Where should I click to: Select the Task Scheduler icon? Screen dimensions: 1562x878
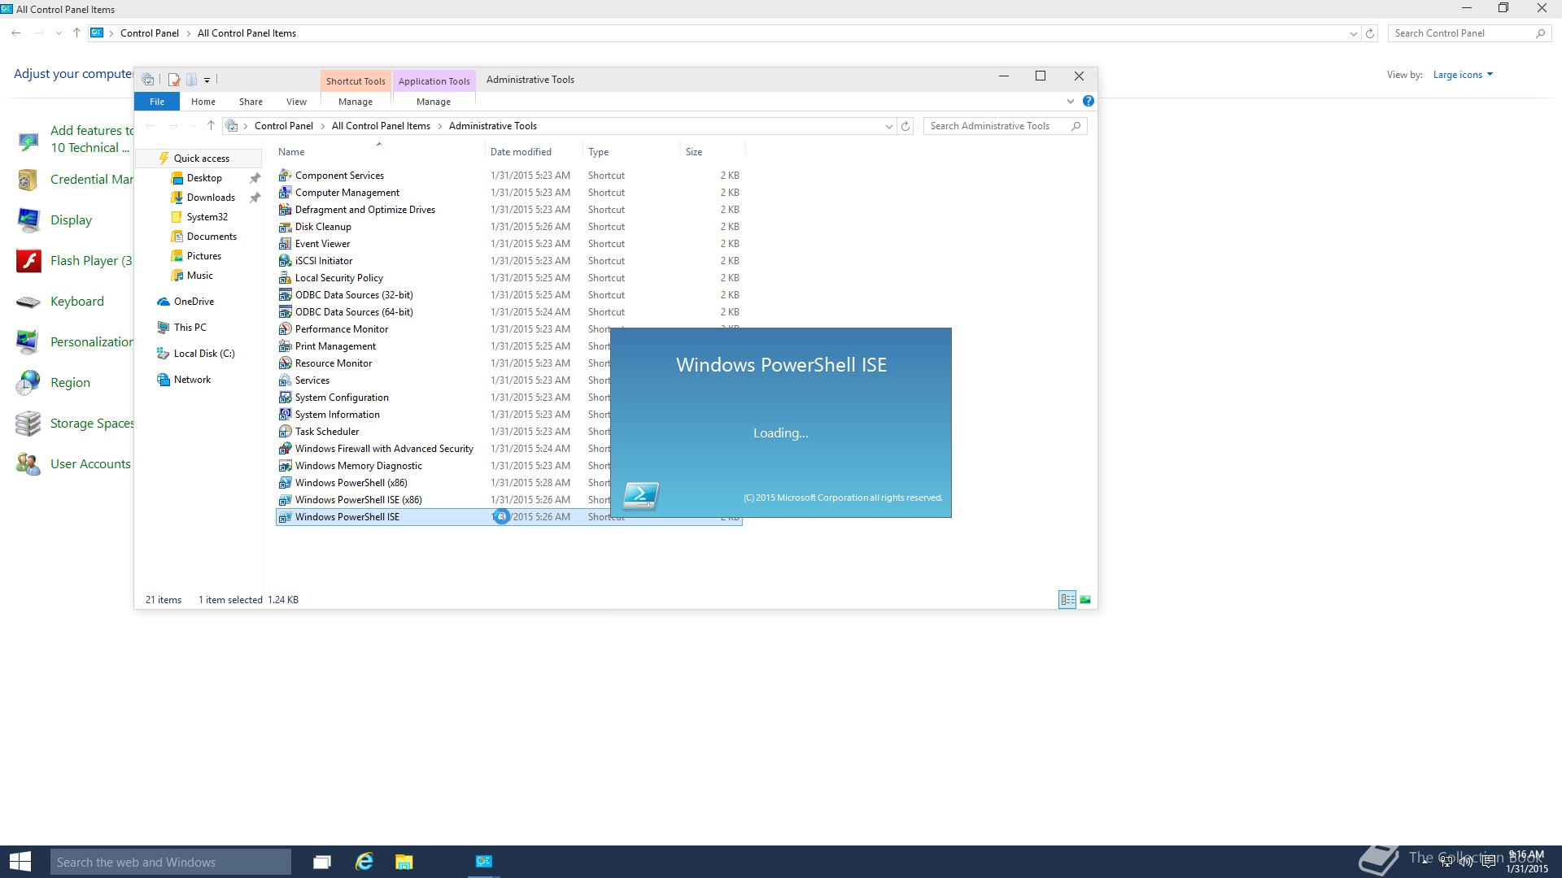(x=285, y=432)
